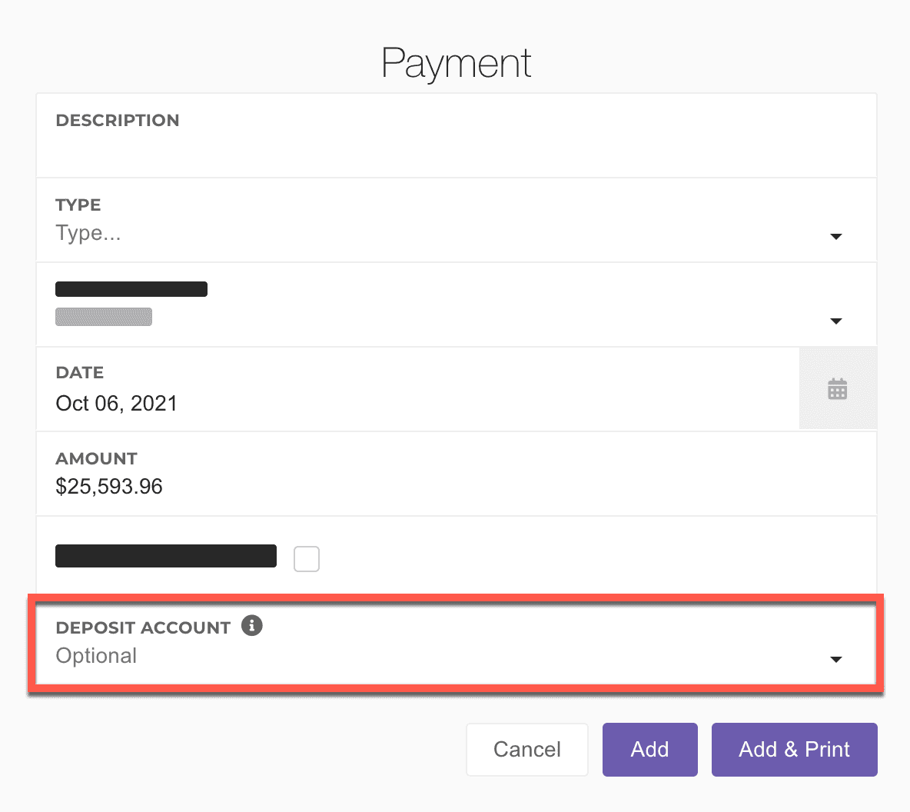The height and width of the screenshot is (812, 910).
Task: Select the 'Type...' placeholder text
Action: coord(88,233)
